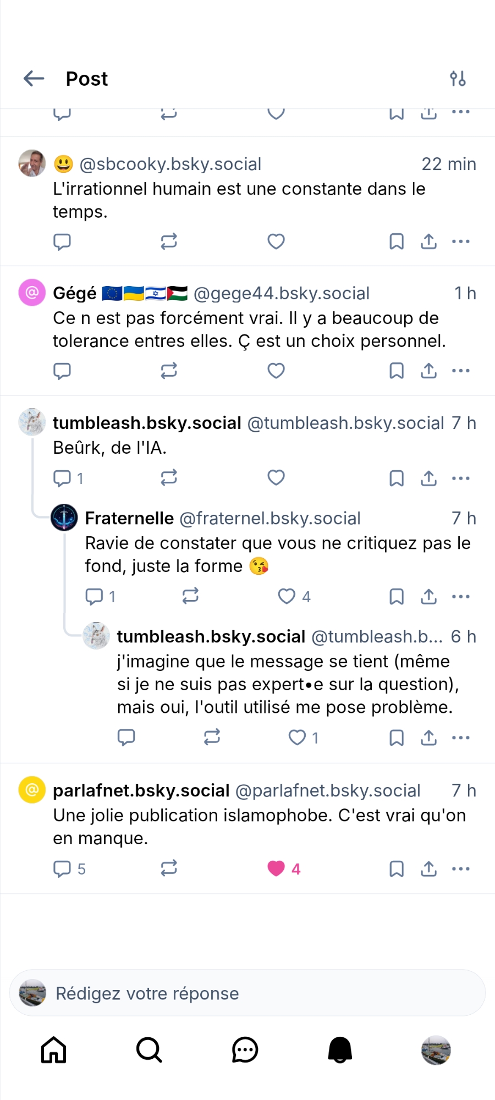Like Gégé's comment
The height and width of the screenshot is (1100, 495).
(276, 371)
